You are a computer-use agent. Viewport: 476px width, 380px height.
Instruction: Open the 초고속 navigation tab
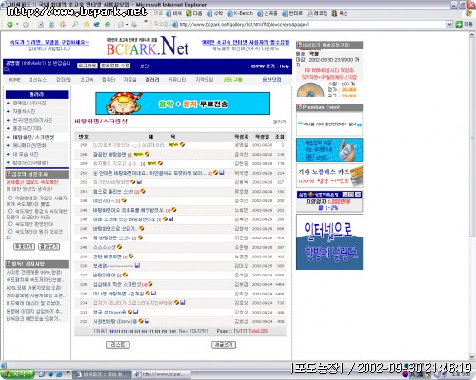click(87, 80)
